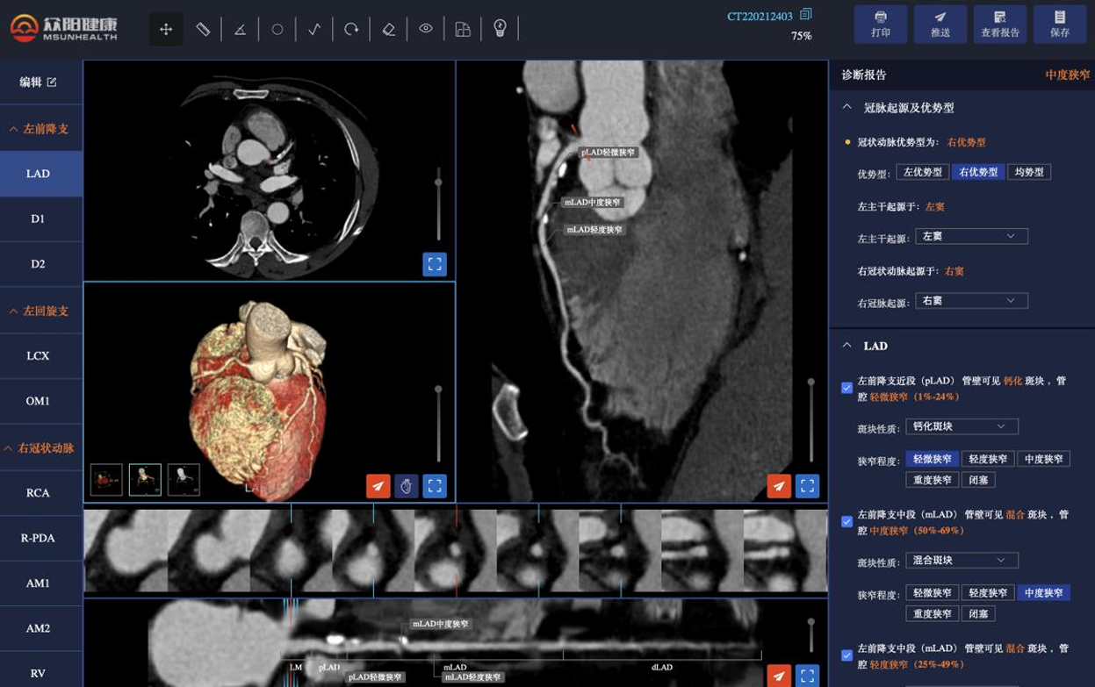Maximize the axial CT view panel
Screen dimensions: 1095x687
tap(435, 264)
